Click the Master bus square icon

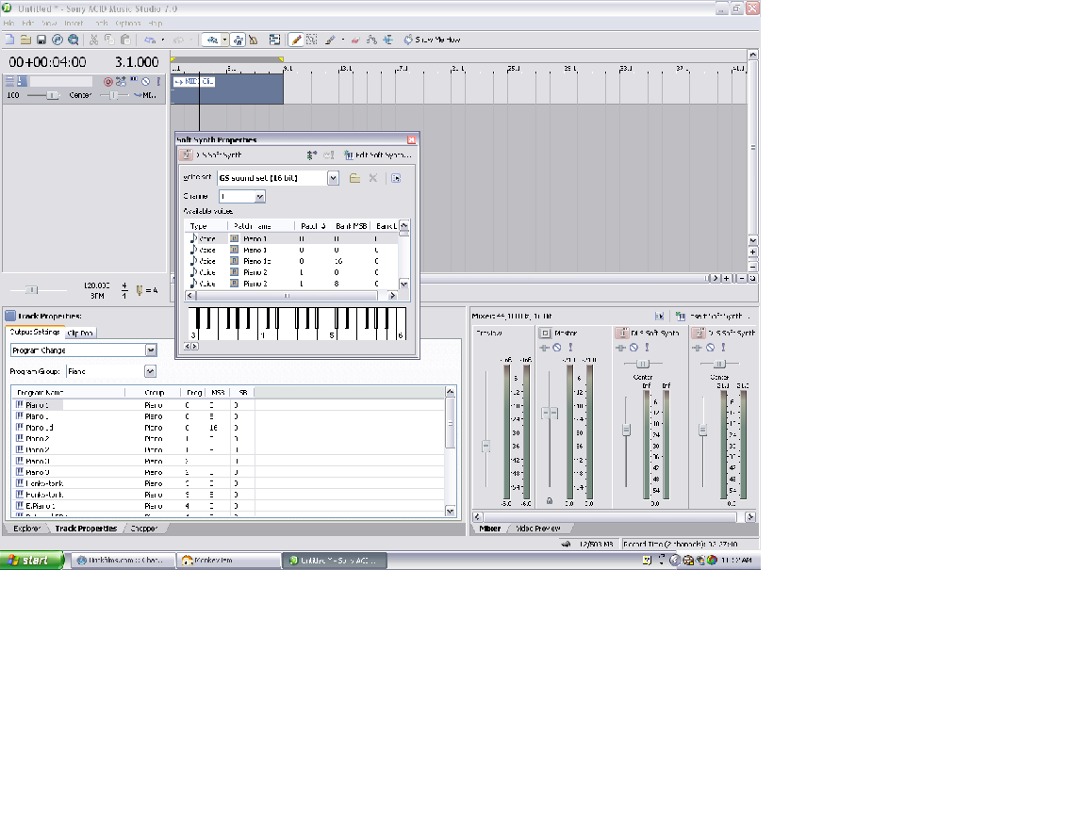point(545,333)
